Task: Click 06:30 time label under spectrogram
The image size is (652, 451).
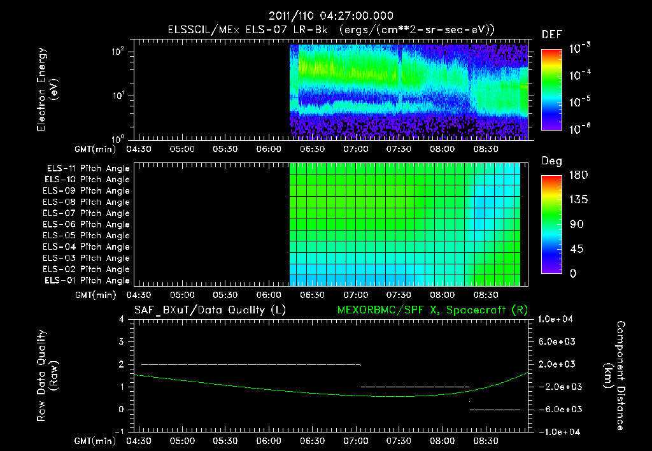Action: (x=312, y=149)
